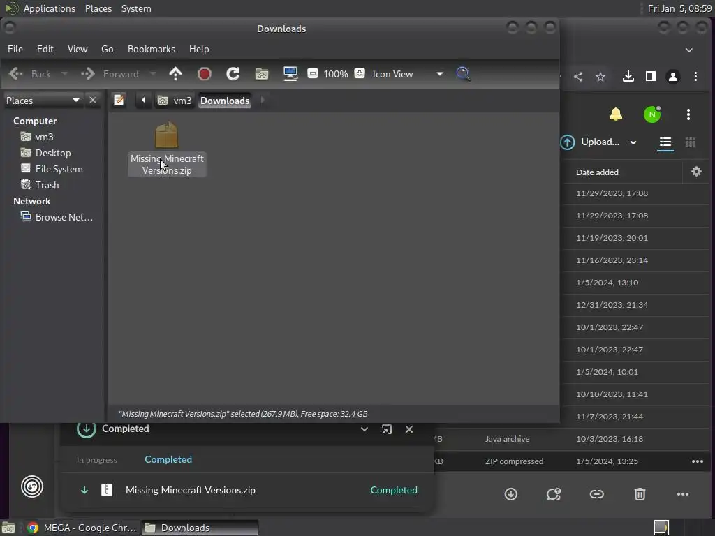Expand transfers panel to full view
This screenshot has width=715, height=536.
point(387,429)
